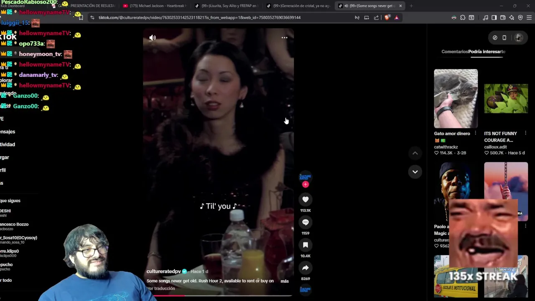Click the catwithrackz username link

pos(446,147)
